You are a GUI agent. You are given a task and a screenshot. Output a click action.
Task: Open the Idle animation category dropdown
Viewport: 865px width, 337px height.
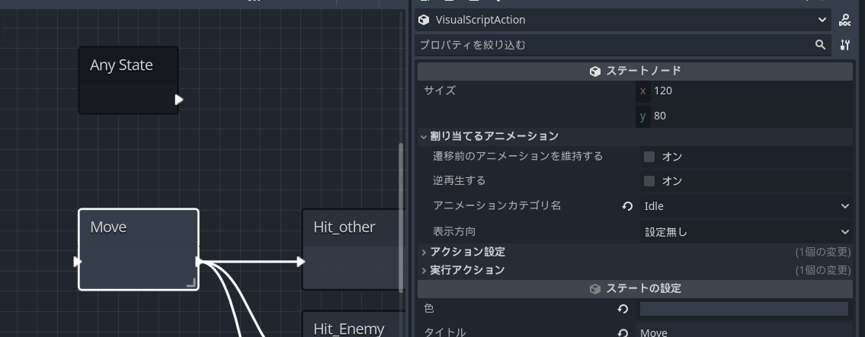tap(746, 206)
